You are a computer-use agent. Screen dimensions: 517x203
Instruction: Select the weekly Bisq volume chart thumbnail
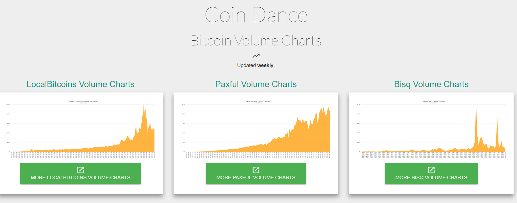(432, 129)
